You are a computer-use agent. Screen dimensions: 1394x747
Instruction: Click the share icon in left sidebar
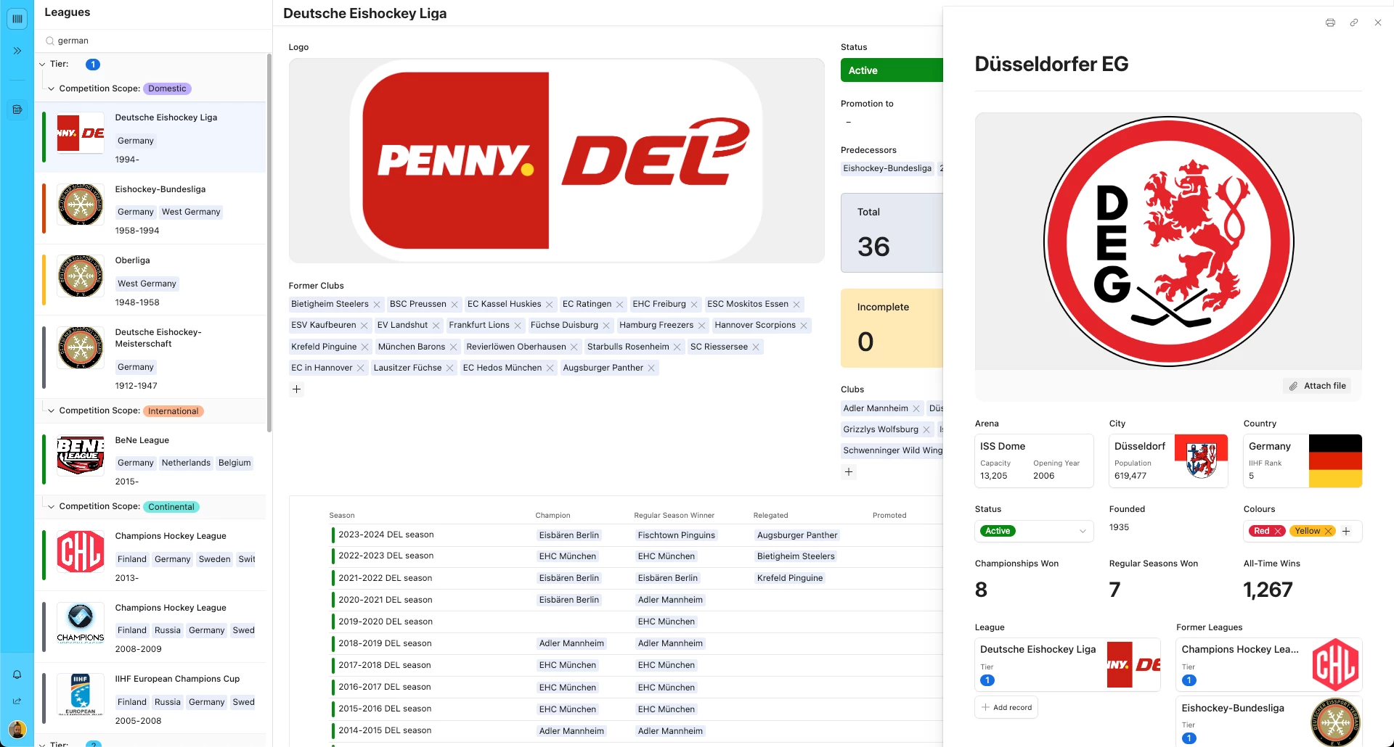(17, 701)
